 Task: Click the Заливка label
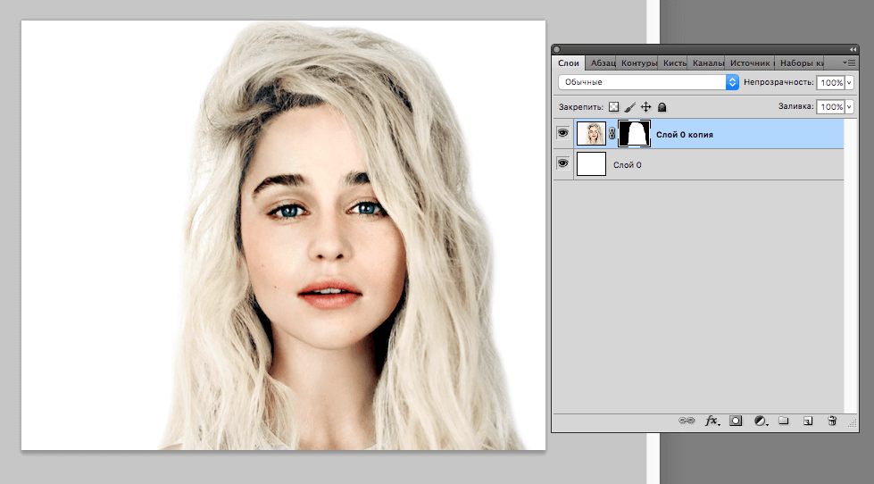pyautogui.click(x=796, y=106)
